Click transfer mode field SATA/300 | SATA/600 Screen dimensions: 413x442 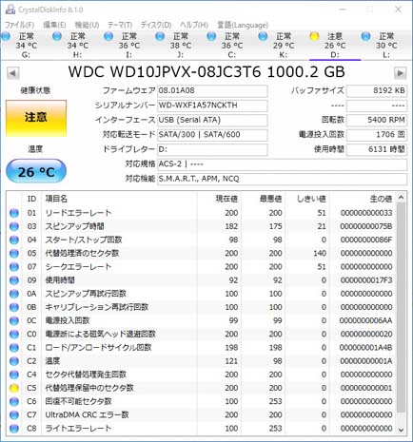coord(212,135)
